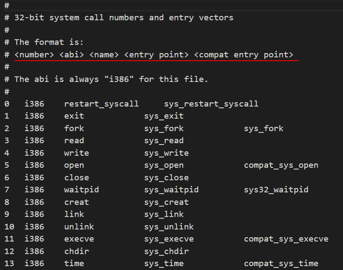Click the <number> placeholder in the format line
This screenshot has width=343, height=270.
[34, 55]
